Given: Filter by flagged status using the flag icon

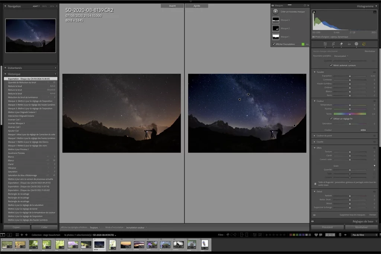Looking at the screenshot, I should point(228,235).
